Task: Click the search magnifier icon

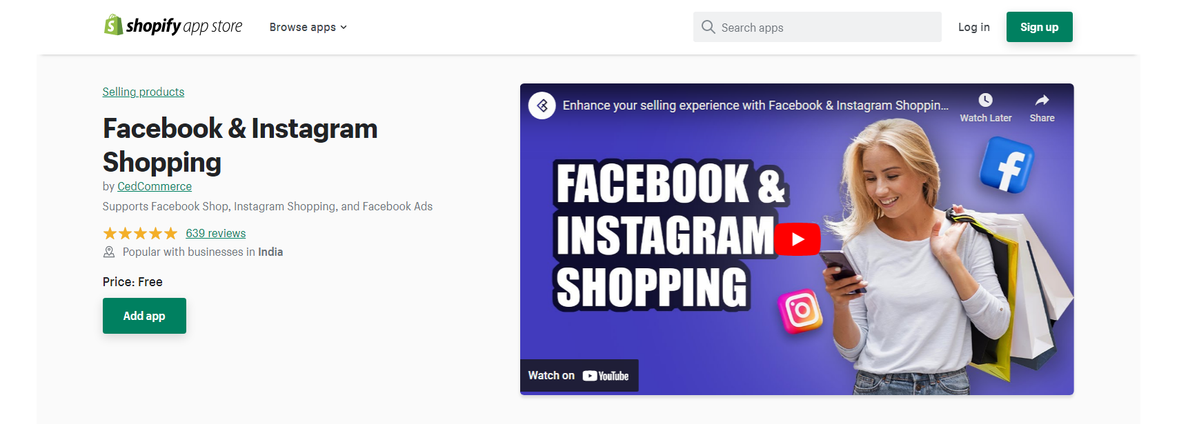Action: coord(708,27)
